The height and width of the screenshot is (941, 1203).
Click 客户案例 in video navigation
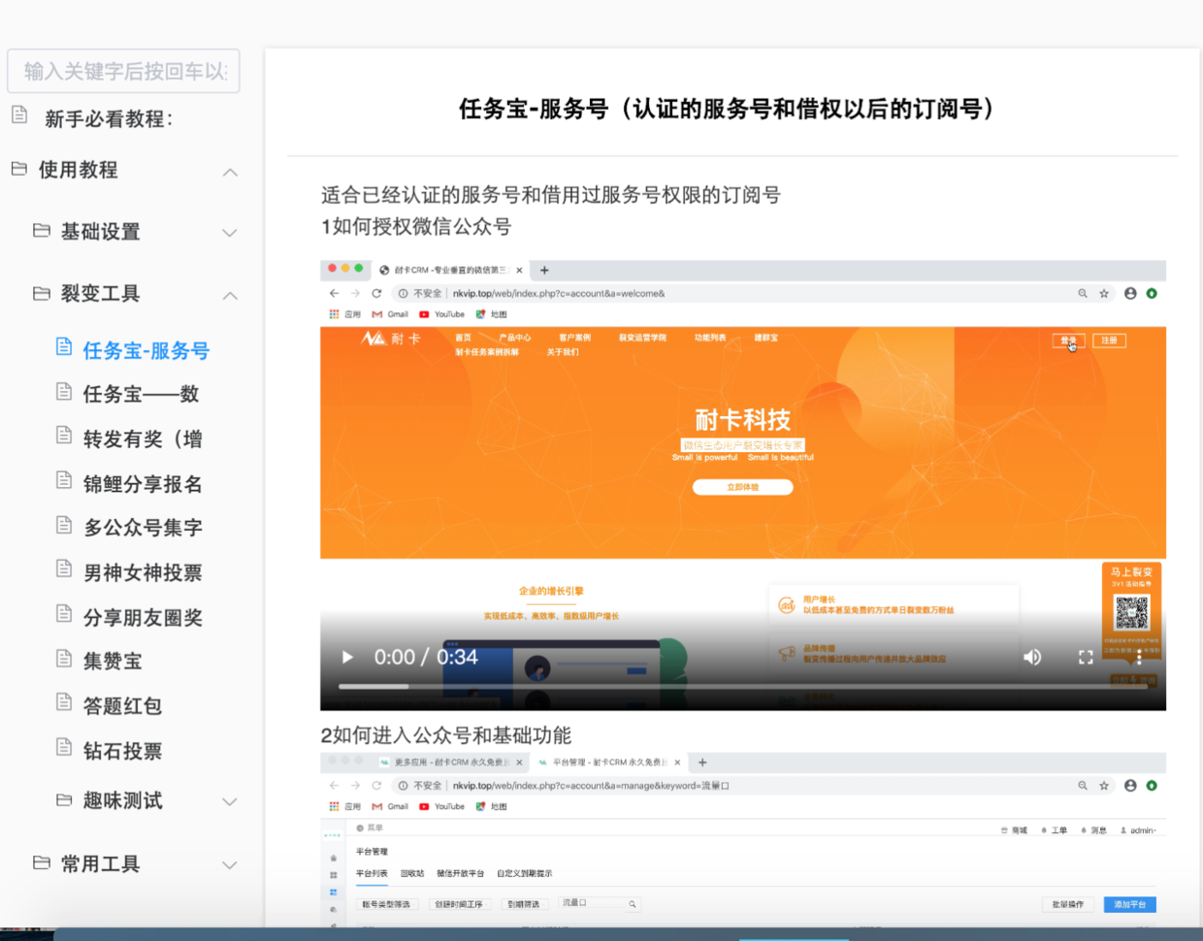[x=574, y=338]
